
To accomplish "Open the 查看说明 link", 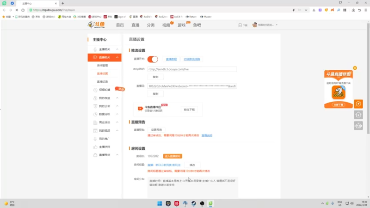I will point(207,135).
